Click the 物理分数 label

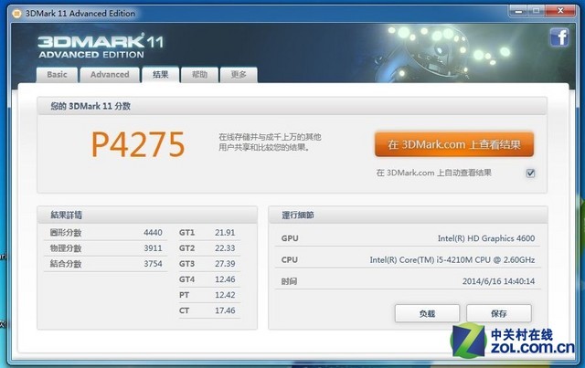pyautogui.click(x=66, y=248)
